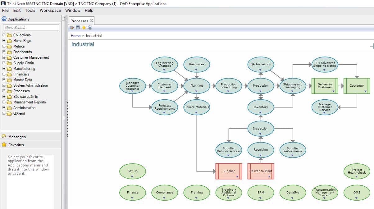
Task: Expand the Customer Management tree node
Action: point(4,57)
